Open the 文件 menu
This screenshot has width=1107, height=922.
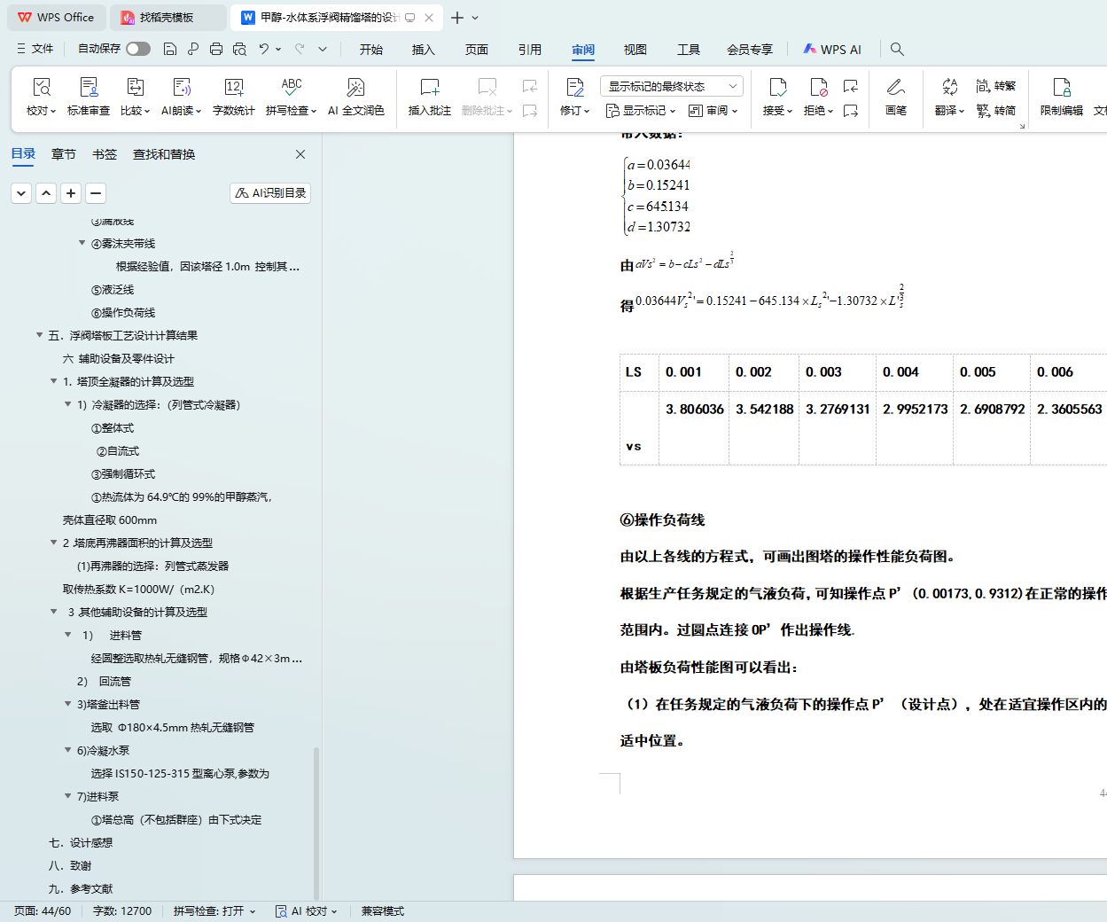point(35,49)
